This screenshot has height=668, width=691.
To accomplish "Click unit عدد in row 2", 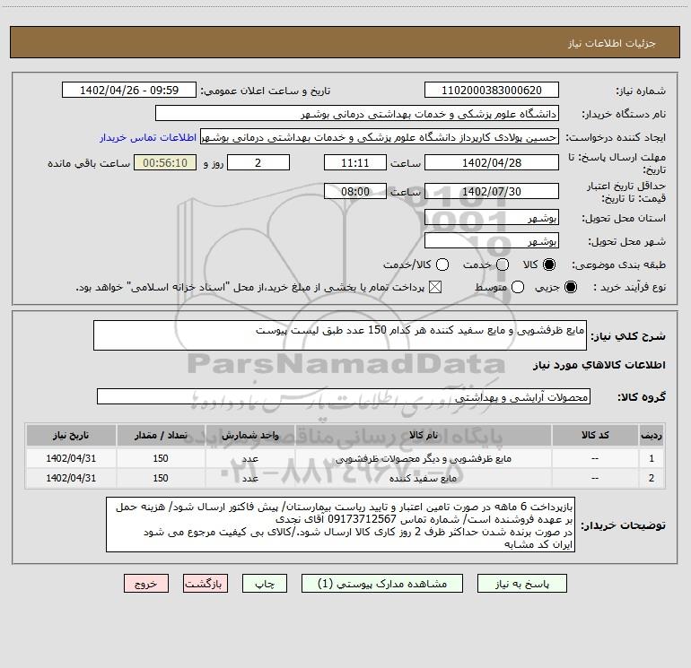I will (x=249, y=478).
